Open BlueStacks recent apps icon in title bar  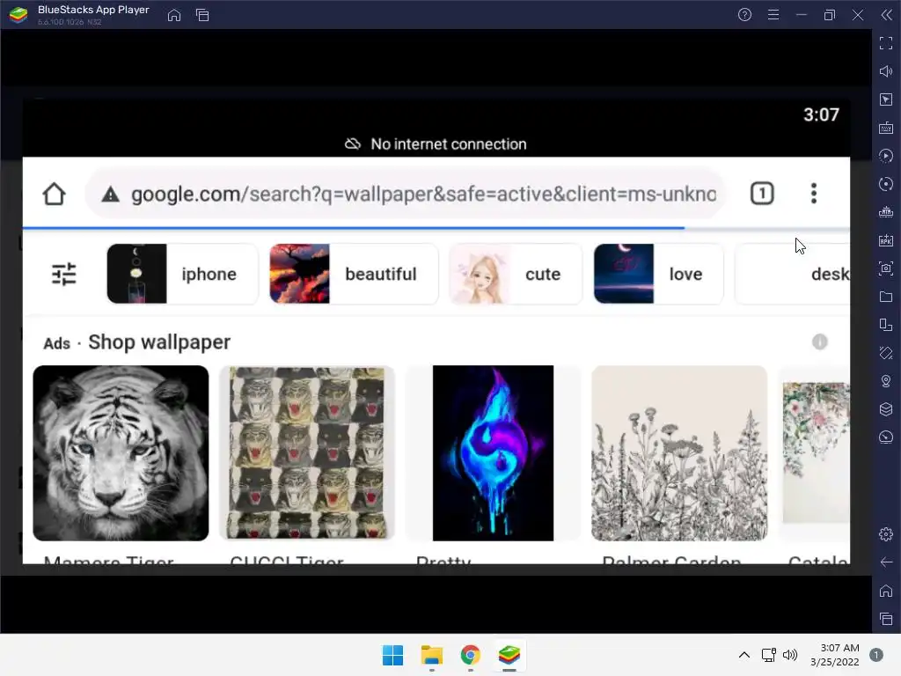(202, 15)
